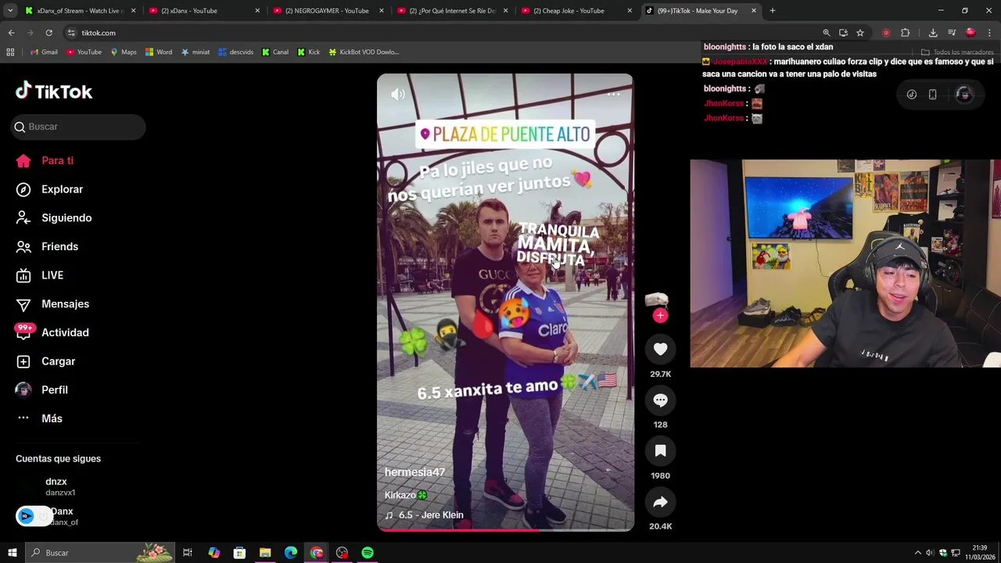Open Spotify from the taskbar
Screen dimensions: 1001x563
[368, 553]
